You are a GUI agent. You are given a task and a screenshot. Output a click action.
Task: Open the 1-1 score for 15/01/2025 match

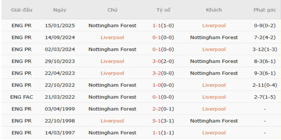[x=156, y=26]
